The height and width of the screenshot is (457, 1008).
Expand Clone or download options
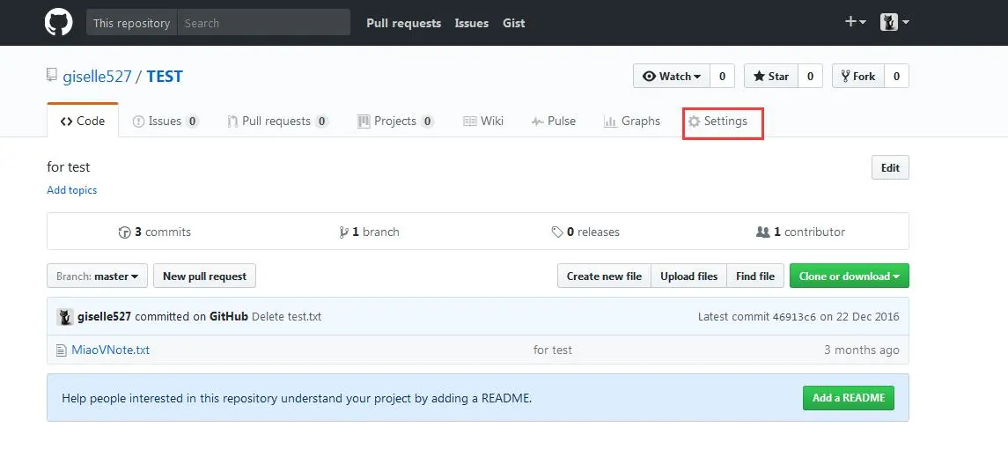(x=850, y=276)
